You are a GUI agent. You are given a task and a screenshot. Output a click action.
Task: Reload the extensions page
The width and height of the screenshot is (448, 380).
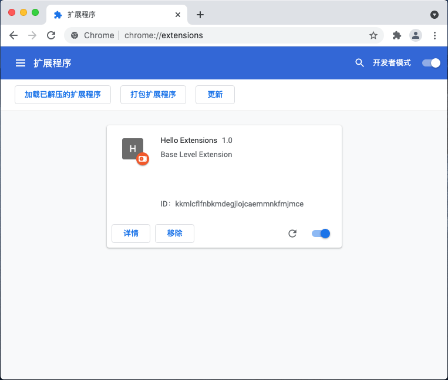pyautogui.click(x=51, y=35)
